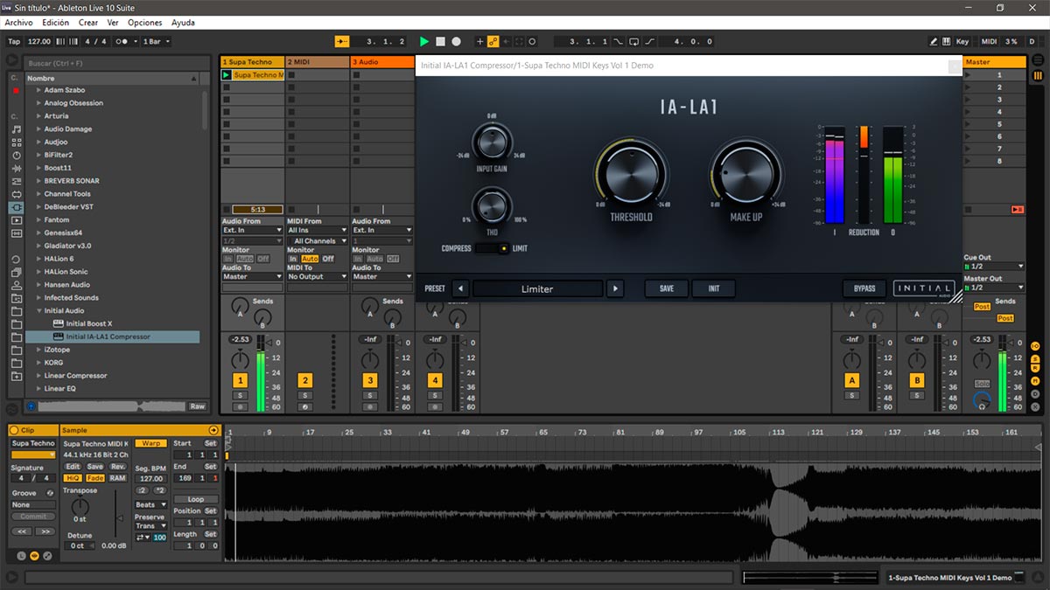This screenshot has height=590, width=1050.
Task: Open the Crear menu
Action: (x=88, y=23)
